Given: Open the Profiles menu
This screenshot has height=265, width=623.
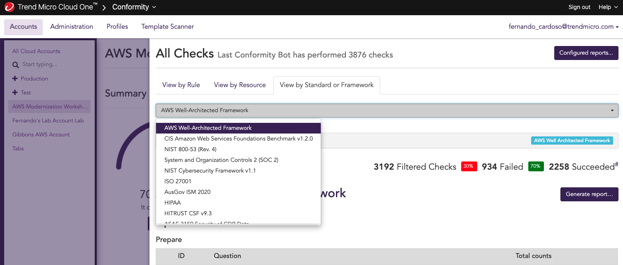Looking at the screenshot, I should click(x=117, y=27).
